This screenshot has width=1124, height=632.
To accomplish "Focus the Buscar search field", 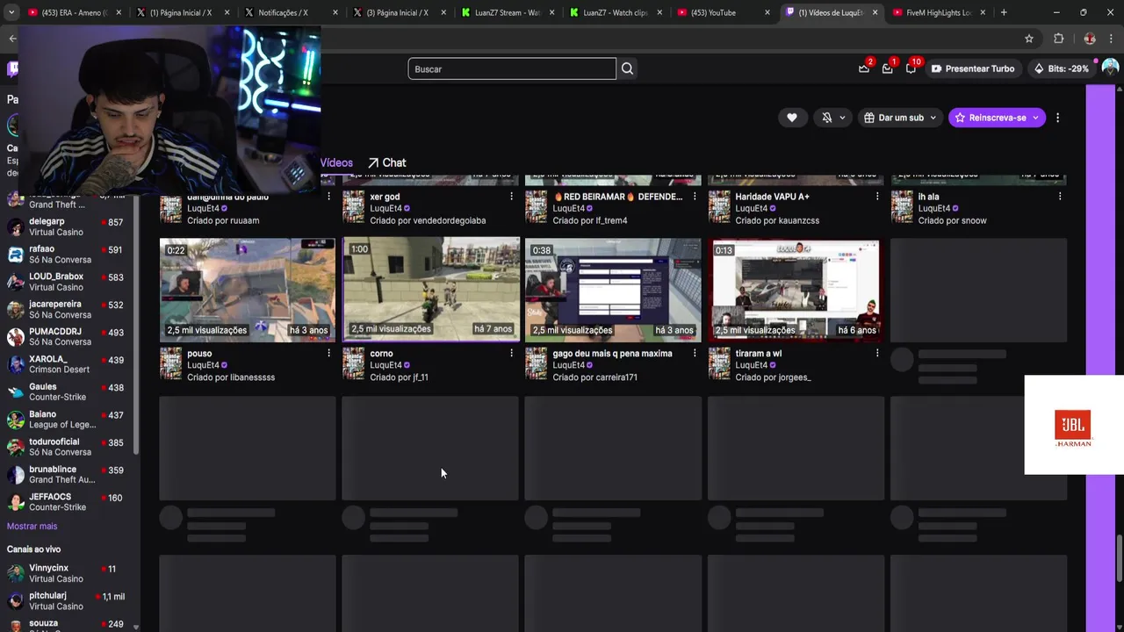I will point(512,68).
